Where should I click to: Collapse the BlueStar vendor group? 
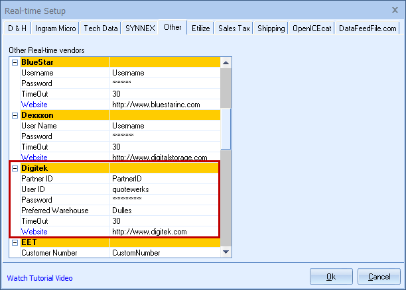pyautogui.click(x=15, y=62)
